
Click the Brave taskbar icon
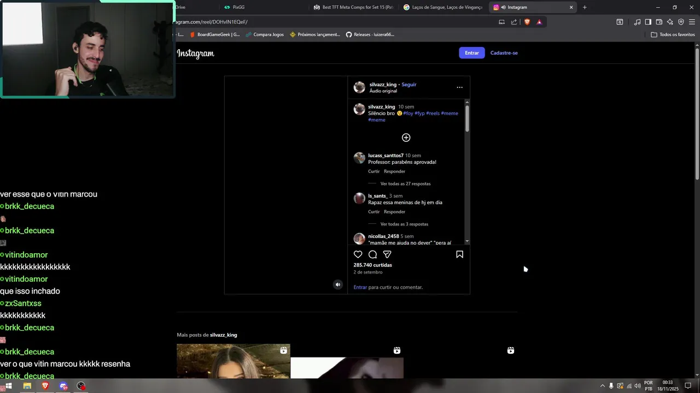pyautogui.click(x=45, y=386)
